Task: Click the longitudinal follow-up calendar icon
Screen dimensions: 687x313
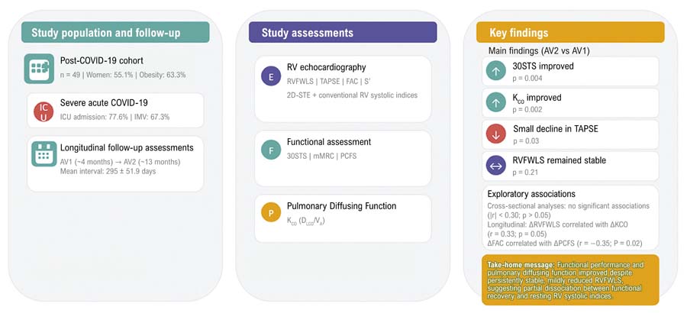Action: pos(44,154)
